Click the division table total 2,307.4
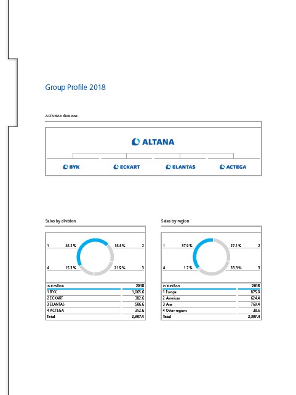296x395 pixels. click(x=138, y=316)
